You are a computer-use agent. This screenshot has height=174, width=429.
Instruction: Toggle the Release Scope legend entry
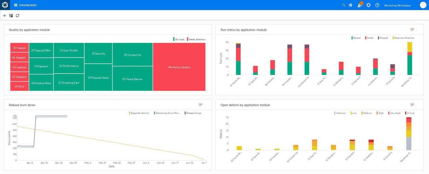[x=193, y=113]
